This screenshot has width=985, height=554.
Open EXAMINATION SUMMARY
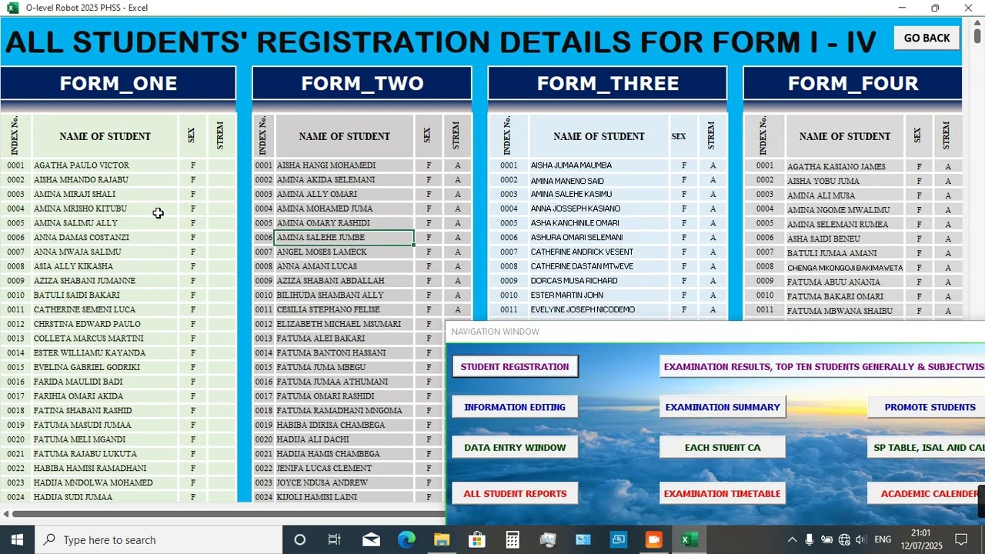tap(723, 407)
